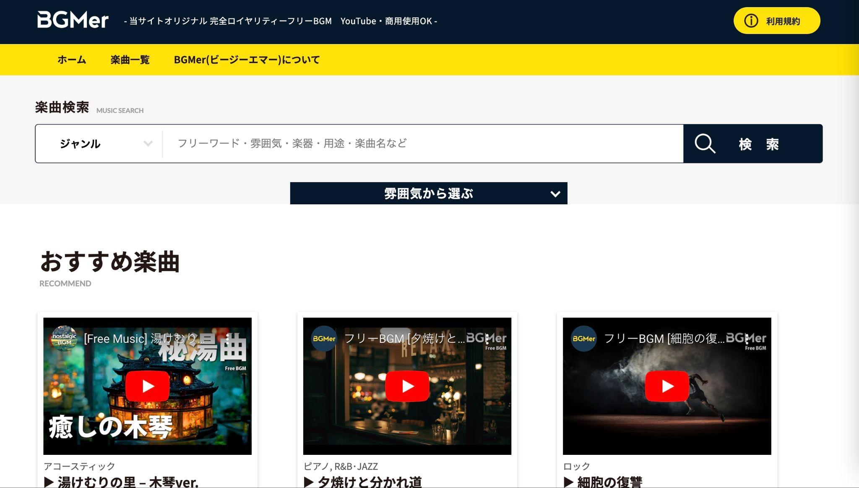Click the ロック genre label
This screenshot has height=488, width=859.
pos(577,466)
